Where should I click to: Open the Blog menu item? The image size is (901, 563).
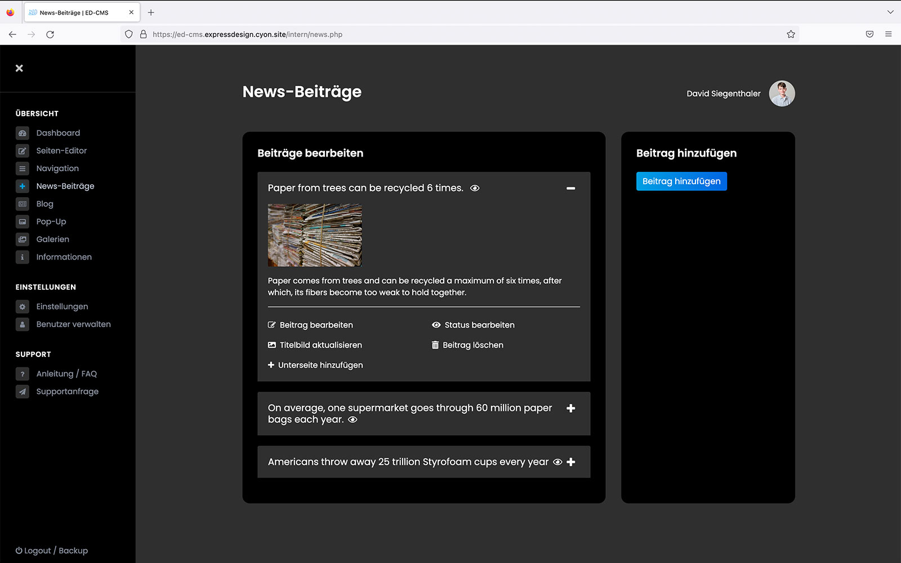point(44,204)
